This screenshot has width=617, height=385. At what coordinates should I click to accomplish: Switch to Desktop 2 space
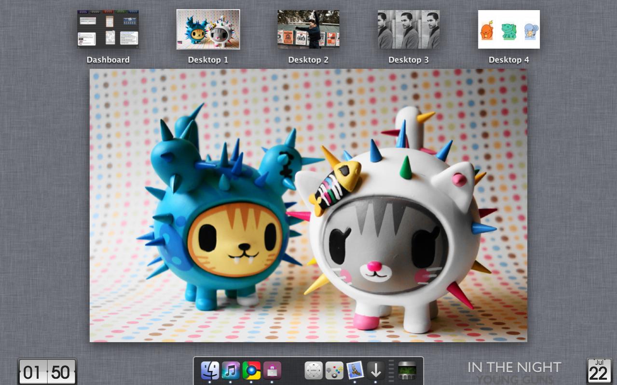click(308, 29)
